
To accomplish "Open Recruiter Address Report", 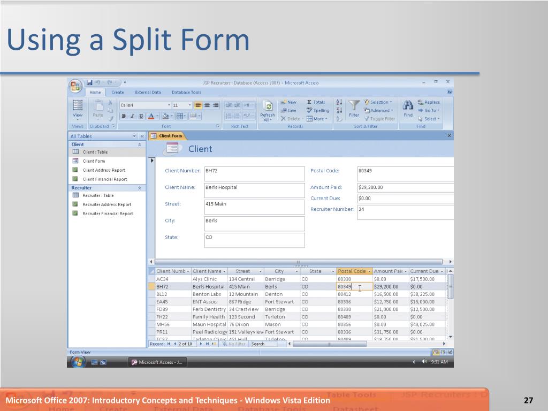I will point(107,204).
